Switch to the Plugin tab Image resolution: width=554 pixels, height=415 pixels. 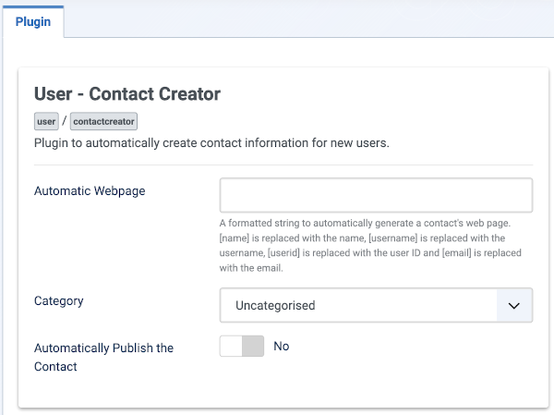tap(33, 21)
